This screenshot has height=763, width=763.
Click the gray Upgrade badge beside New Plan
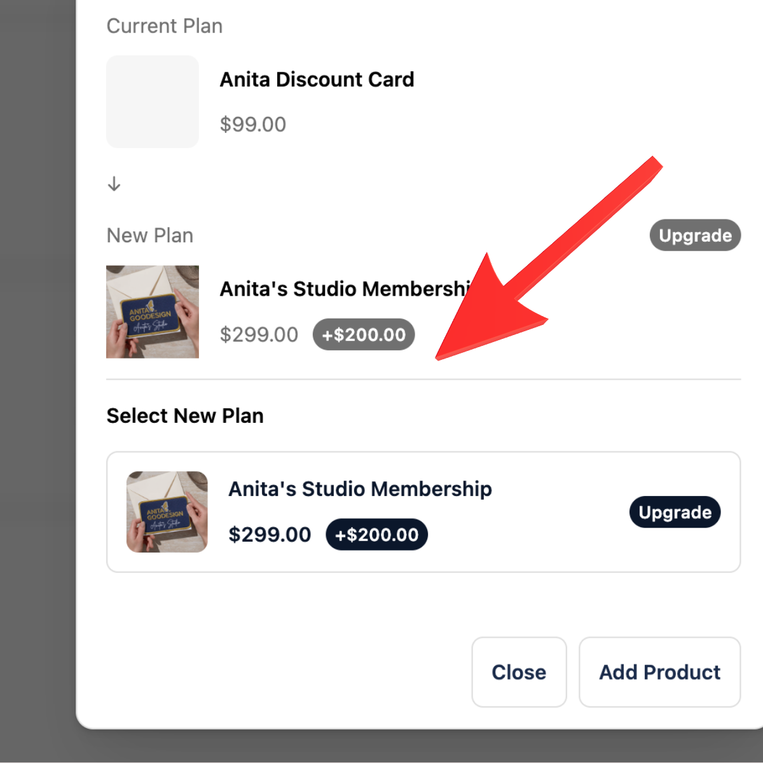point(695,235)
